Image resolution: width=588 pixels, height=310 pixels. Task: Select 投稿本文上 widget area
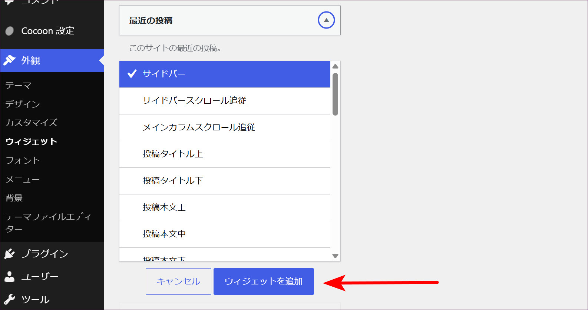coord(225,207)
